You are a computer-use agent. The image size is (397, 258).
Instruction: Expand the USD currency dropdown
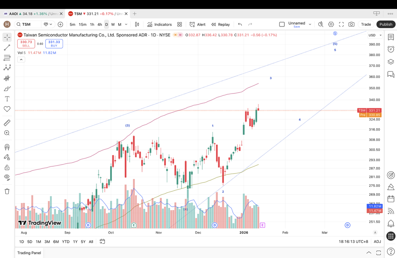(x=375, y=35)
